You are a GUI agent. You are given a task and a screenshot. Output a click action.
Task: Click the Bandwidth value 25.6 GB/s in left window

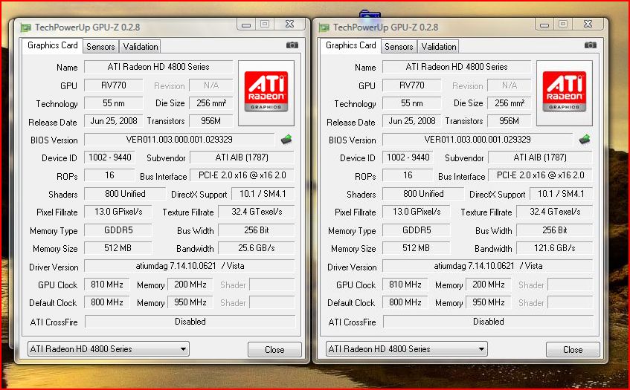coord(257,248)
